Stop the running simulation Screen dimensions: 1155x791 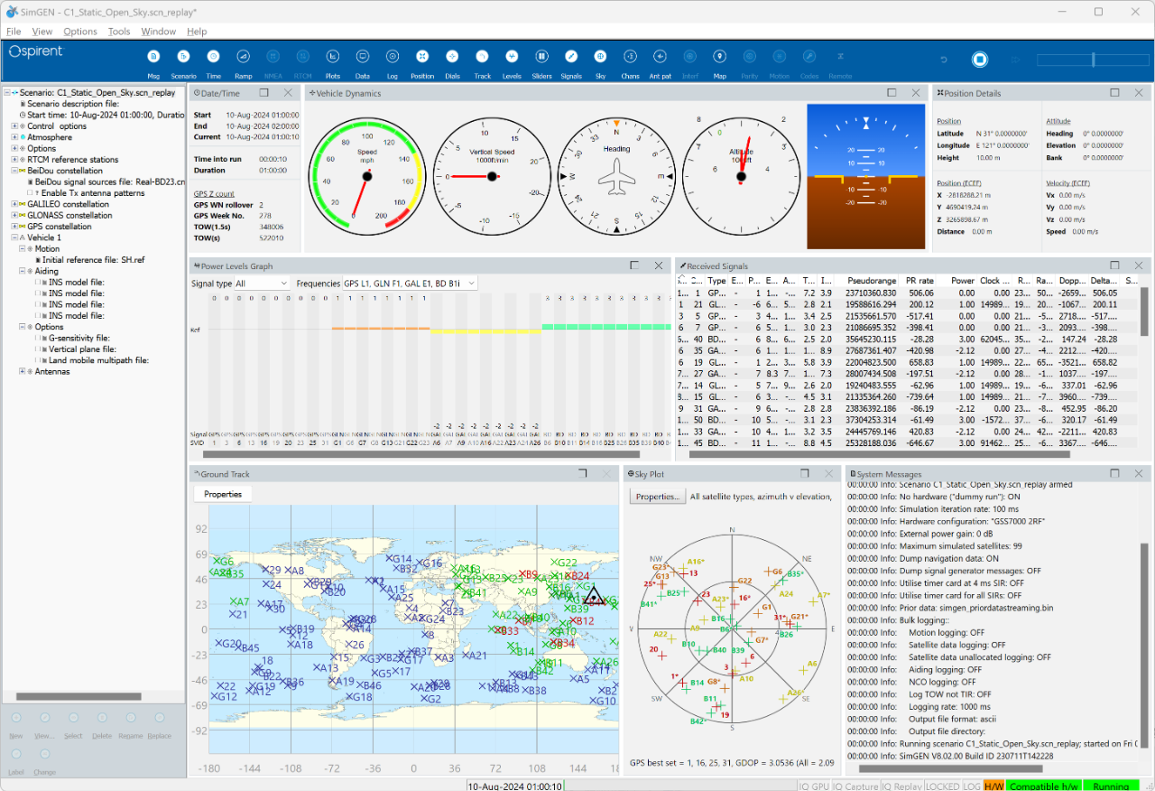(979, 60)
